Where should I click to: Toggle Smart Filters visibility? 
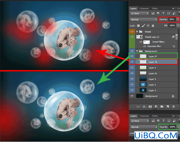point(141,42)
